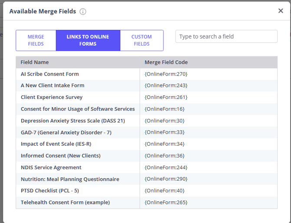Select the Links to Online Forms tab
Screen dimensions: 291x223
pos(88,40)
